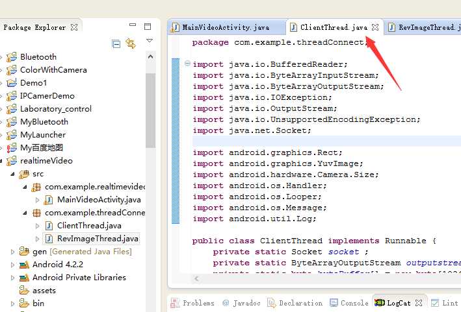This screenshot has width=461, height=312.
Task: Open the Declaration view tab
Action: (x=295, y=303)
